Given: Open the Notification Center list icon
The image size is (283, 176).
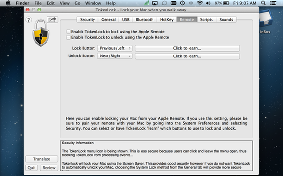Looking at the screenshot, I should click(273, 3).
